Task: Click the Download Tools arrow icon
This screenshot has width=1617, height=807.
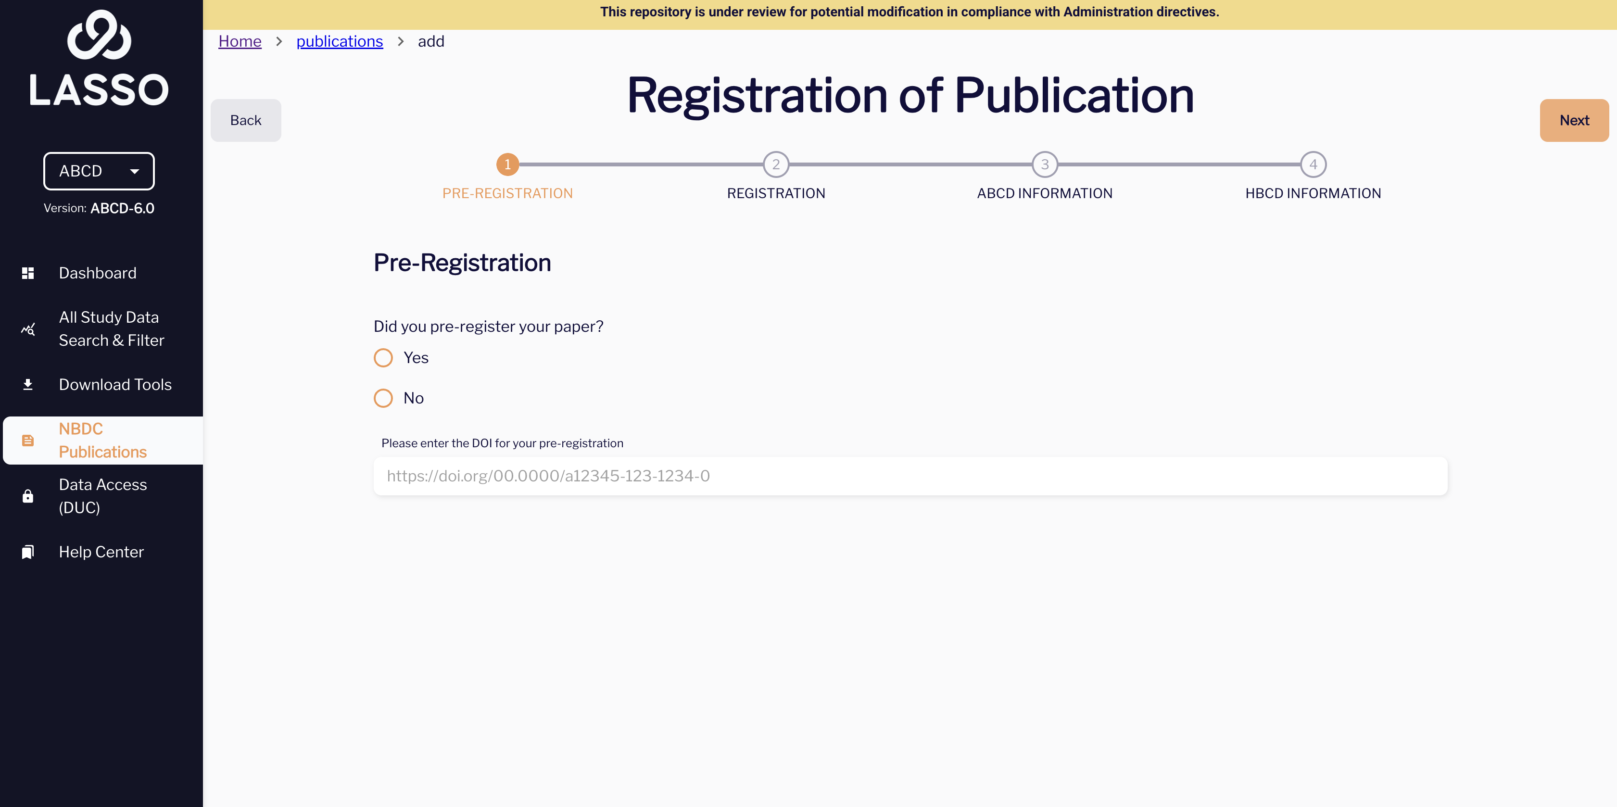Action: point(27,385)
